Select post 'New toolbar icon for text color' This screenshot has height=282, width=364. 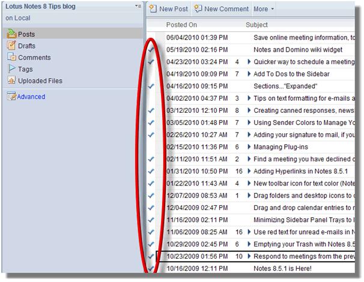(304, 184)
